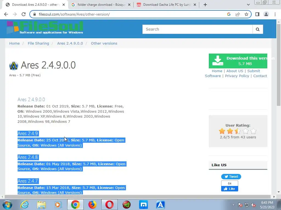Open Home link under download button
This screenshot has height=210, width=281.
pos(217,71)
